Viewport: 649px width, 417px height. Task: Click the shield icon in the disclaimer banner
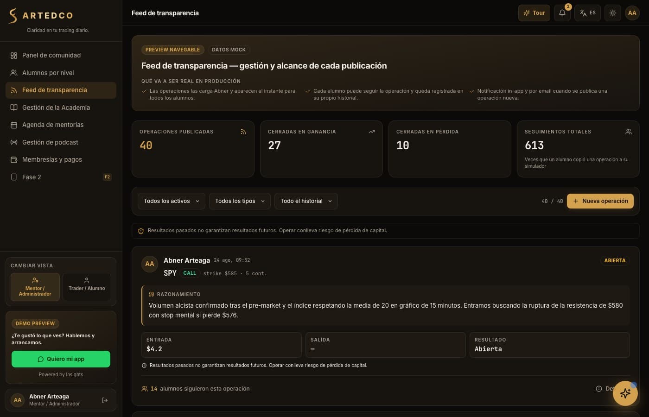click(141, 231)
